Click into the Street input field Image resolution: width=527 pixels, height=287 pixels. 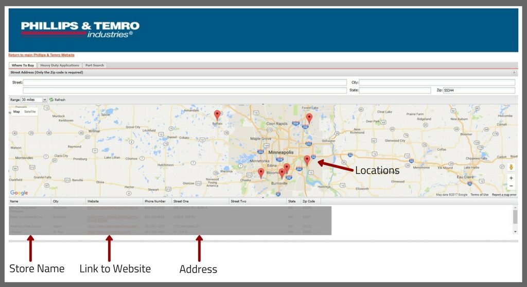tap(185, 82)
